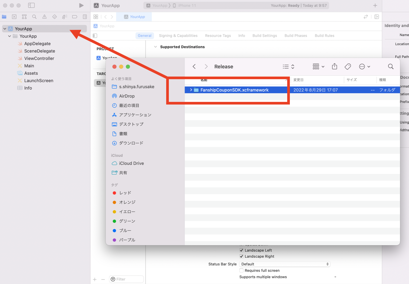Open the Find navigator magnifier icon
The height and width of the screenshot is (284, 409).
point(34,17)
